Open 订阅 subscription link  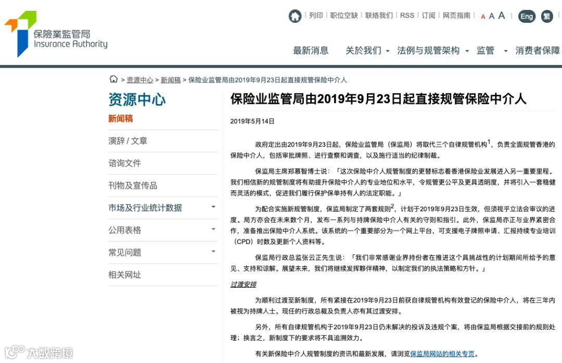(428, 16)
